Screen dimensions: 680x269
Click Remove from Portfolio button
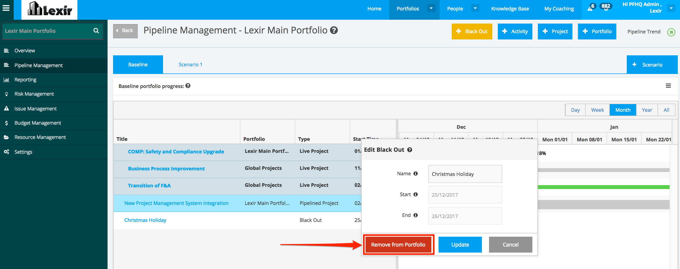tap(398, 245)
